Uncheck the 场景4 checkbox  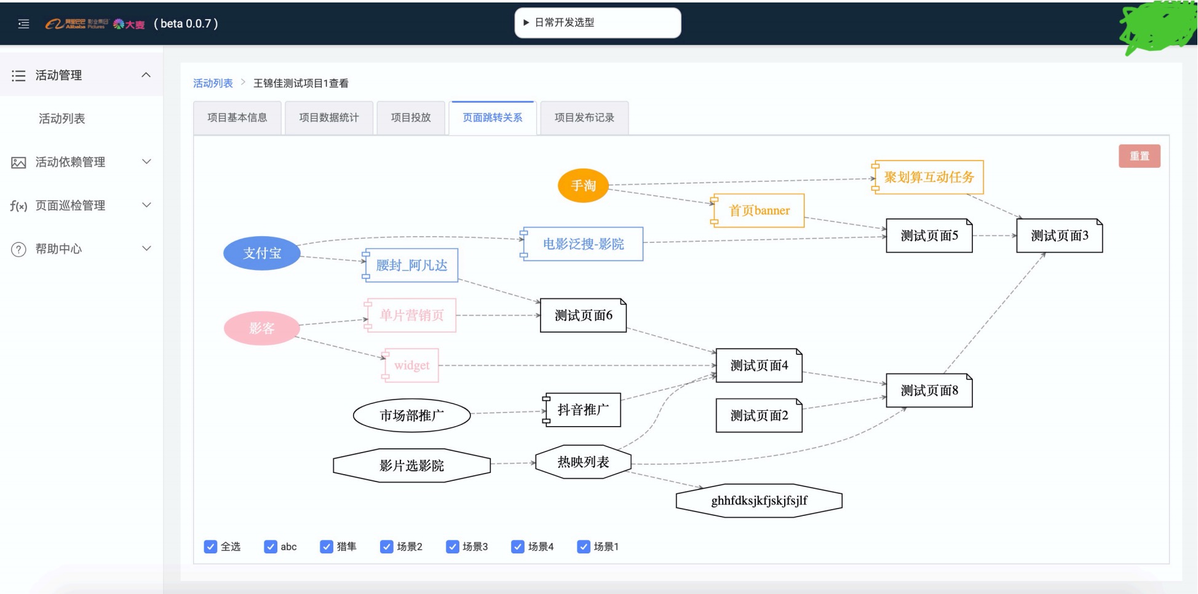pos(518,547)
